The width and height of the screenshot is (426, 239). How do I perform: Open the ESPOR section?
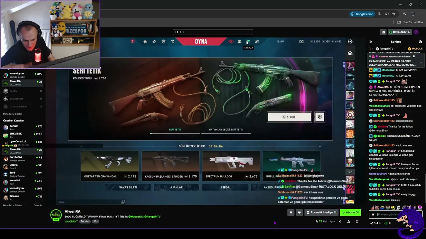[225, 187]
